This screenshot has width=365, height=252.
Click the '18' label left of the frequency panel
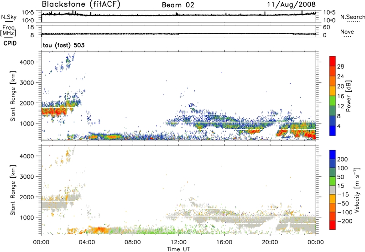pyautogui.click(x=31, y=27)
